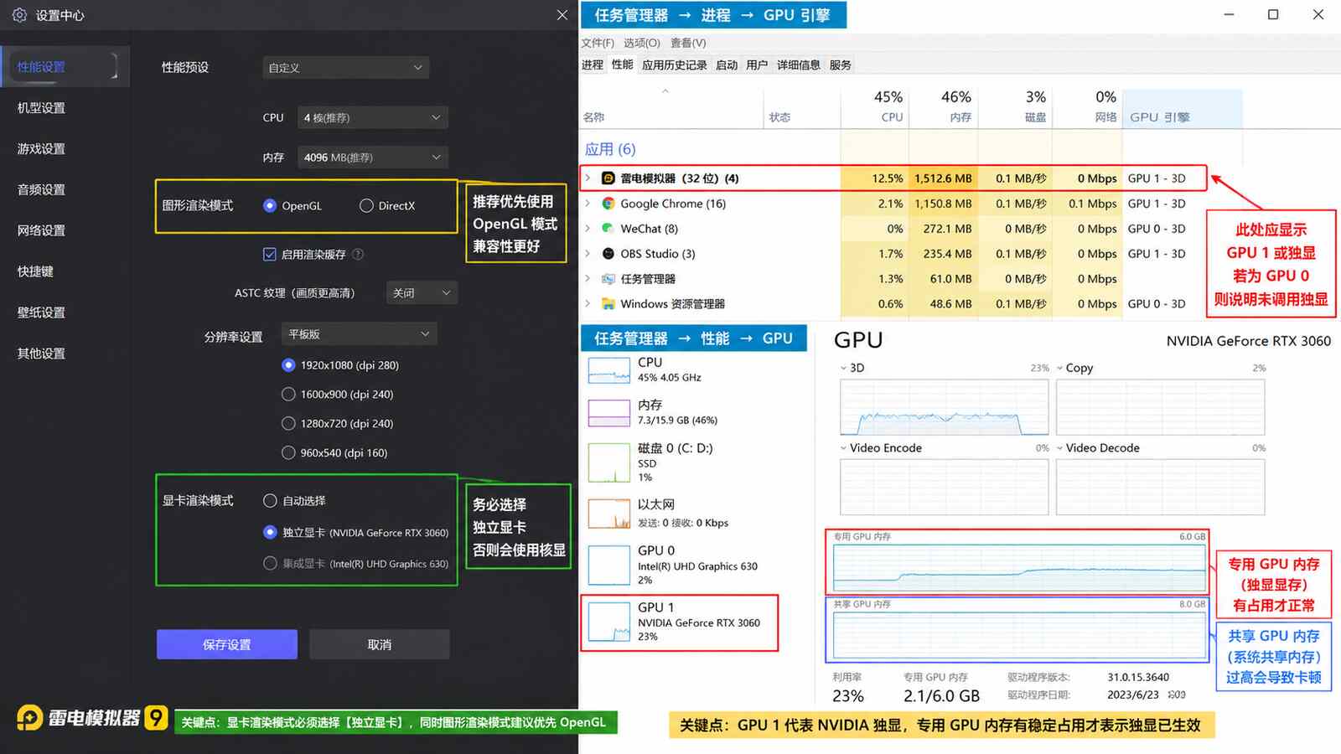Screen dimensions: 1341x754
Task: Open 壁纸设置 in settings sidebar
Action: coord(41,312)
